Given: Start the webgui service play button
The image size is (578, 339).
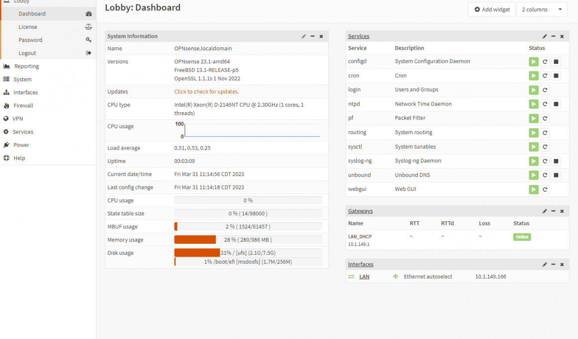Looking at the screenshot, I should [x=534, y=189].
